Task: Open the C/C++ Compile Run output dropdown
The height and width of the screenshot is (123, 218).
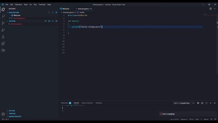Action: click(x=184, y=103)
